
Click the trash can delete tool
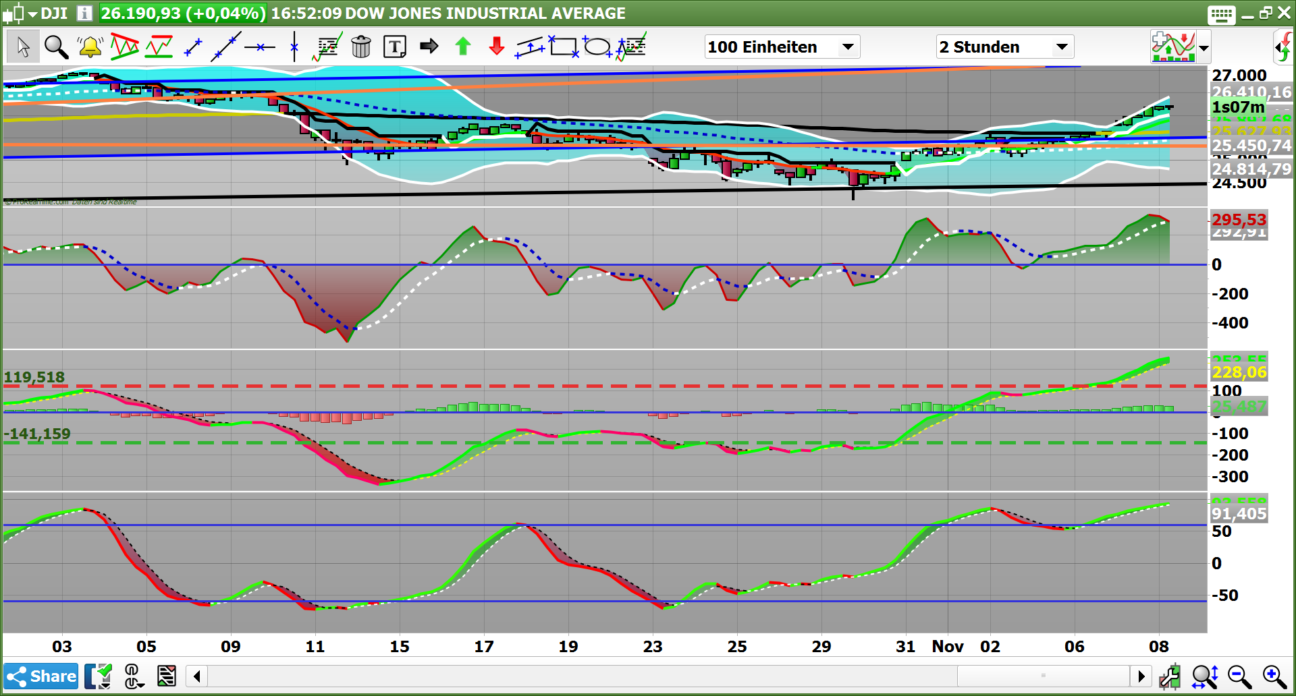coord(361,47)
